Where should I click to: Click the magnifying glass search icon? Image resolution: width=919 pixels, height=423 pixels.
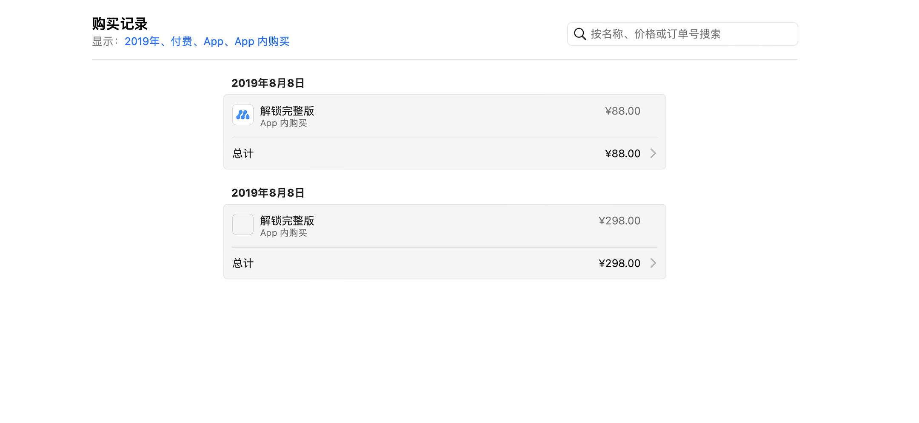click(x=580, y=34)
